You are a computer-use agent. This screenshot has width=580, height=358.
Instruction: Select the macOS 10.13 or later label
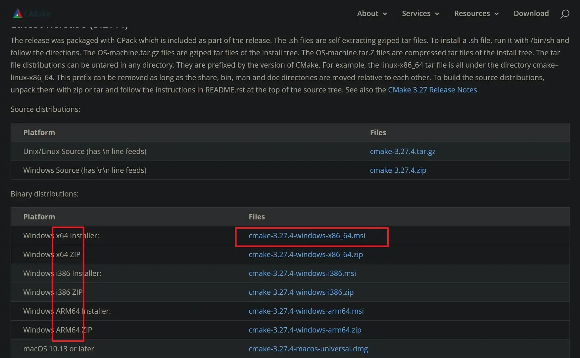tap(59, 349)
